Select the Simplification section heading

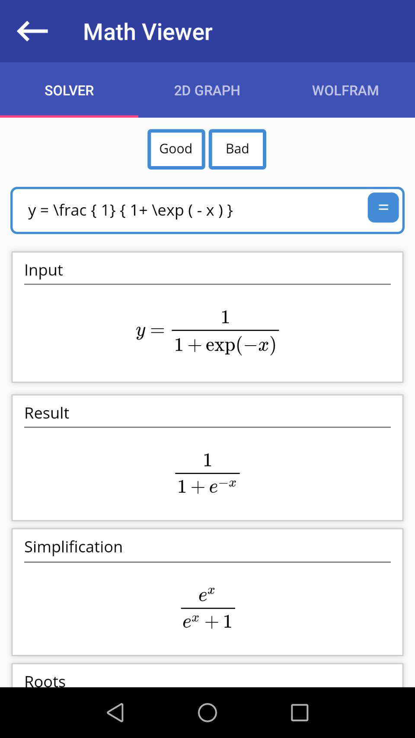tap(73, 547)
